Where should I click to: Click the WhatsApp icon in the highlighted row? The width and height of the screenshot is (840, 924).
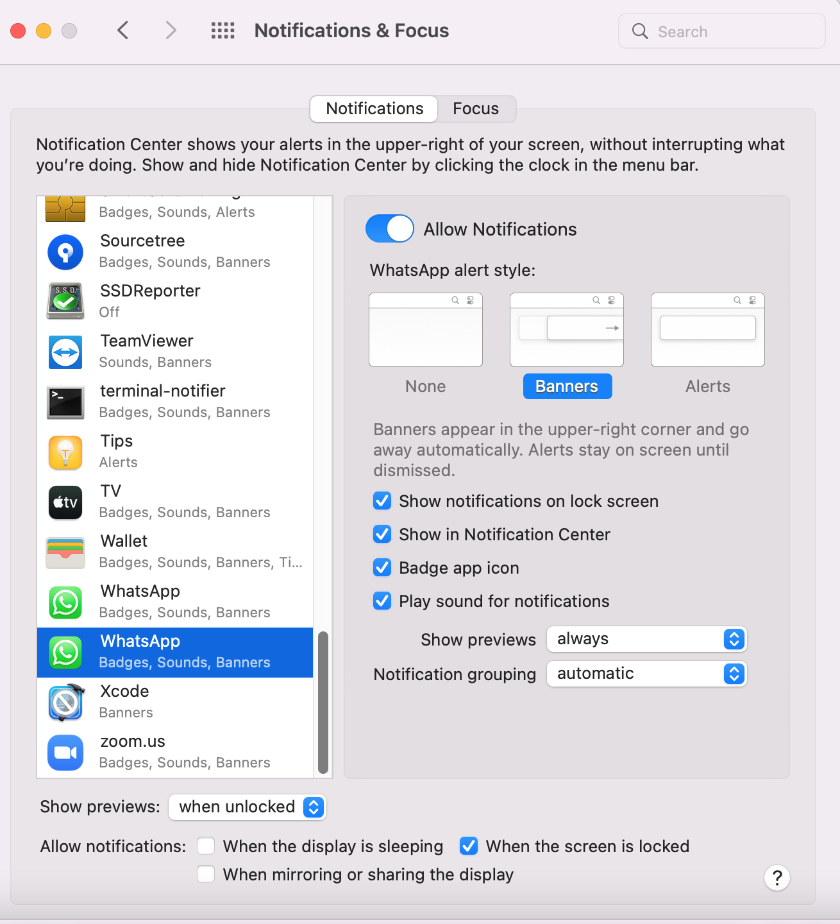[x=65, y=653]
